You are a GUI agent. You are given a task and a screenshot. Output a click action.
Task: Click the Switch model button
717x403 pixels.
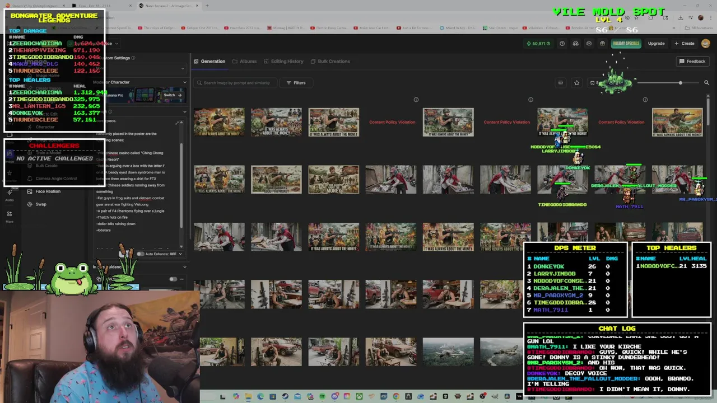[172, 95]
